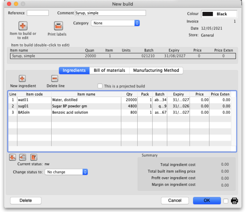Click the New ingredient plus icon
The width and height of the screenshot is (246, 212).
pos(23,79)
